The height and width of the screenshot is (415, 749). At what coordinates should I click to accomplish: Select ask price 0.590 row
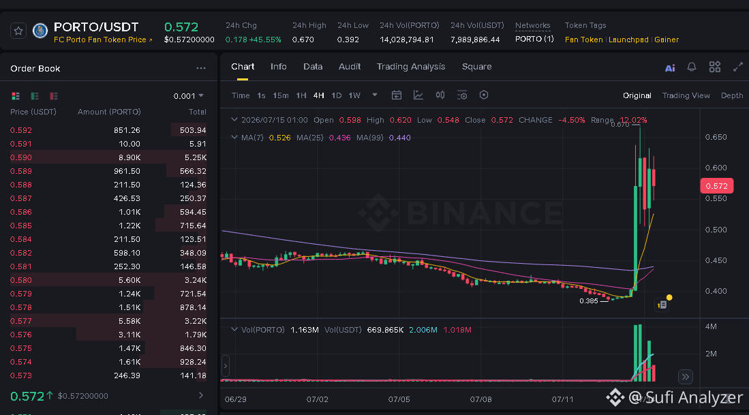tap(108, 157)
